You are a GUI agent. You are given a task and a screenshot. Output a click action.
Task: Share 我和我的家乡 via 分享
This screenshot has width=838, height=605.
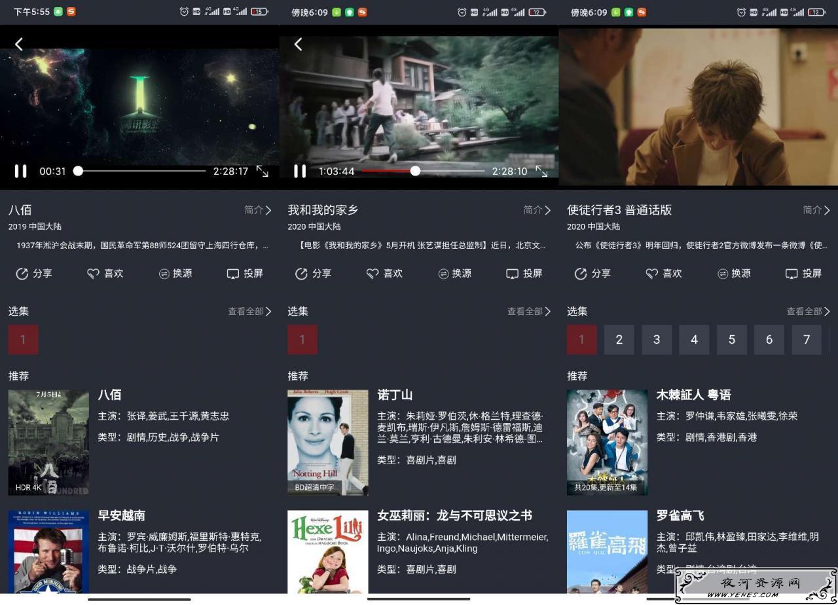pyautogui.click(x=313, y=274)
